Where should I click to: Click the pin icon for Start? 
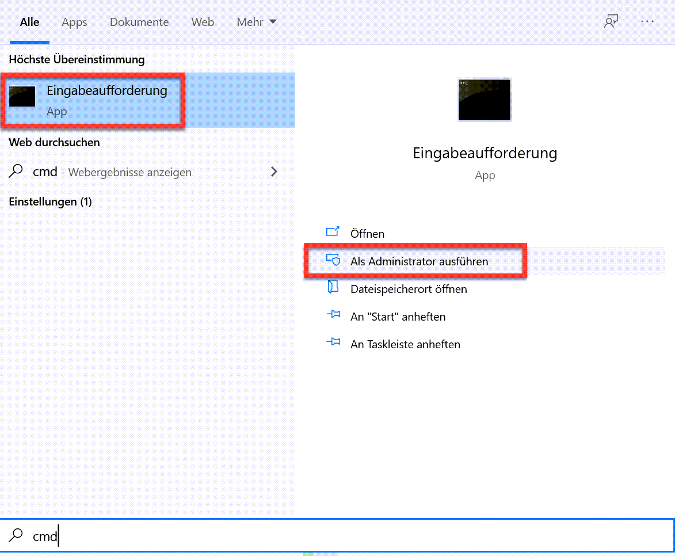click(x=333, y=314)
